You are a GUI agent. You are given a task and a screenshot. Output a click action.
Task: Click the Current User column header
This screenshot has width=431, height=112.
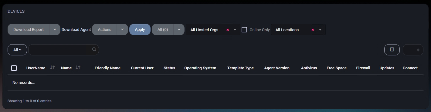(x=142, y=68)
